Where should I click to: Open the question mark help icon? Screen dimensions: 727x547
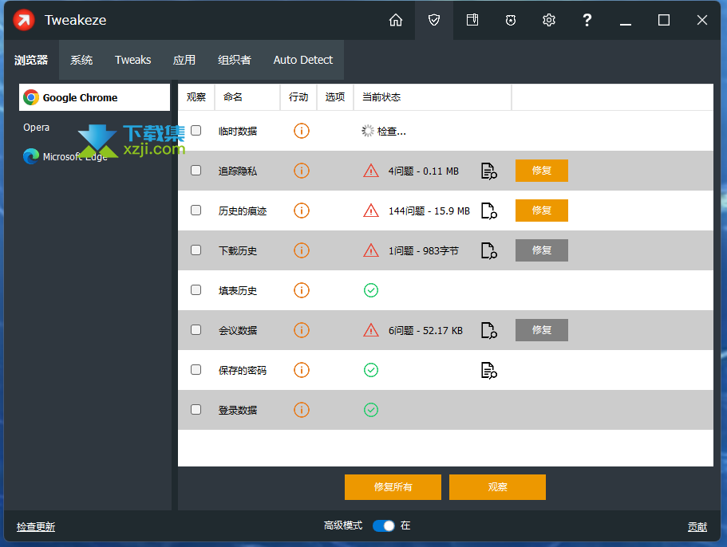coord(587,20)
